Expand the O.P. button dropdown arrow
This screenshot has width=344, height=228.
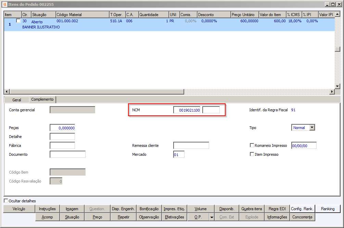coord(212,217)
